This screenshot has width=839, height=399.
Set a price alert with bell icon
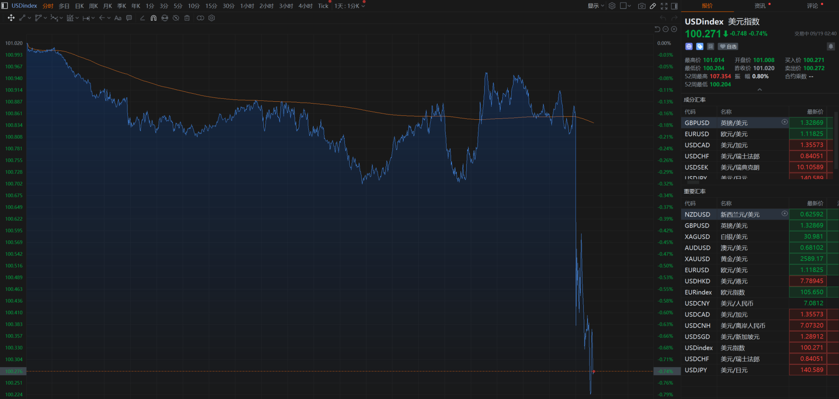[831, 46]
